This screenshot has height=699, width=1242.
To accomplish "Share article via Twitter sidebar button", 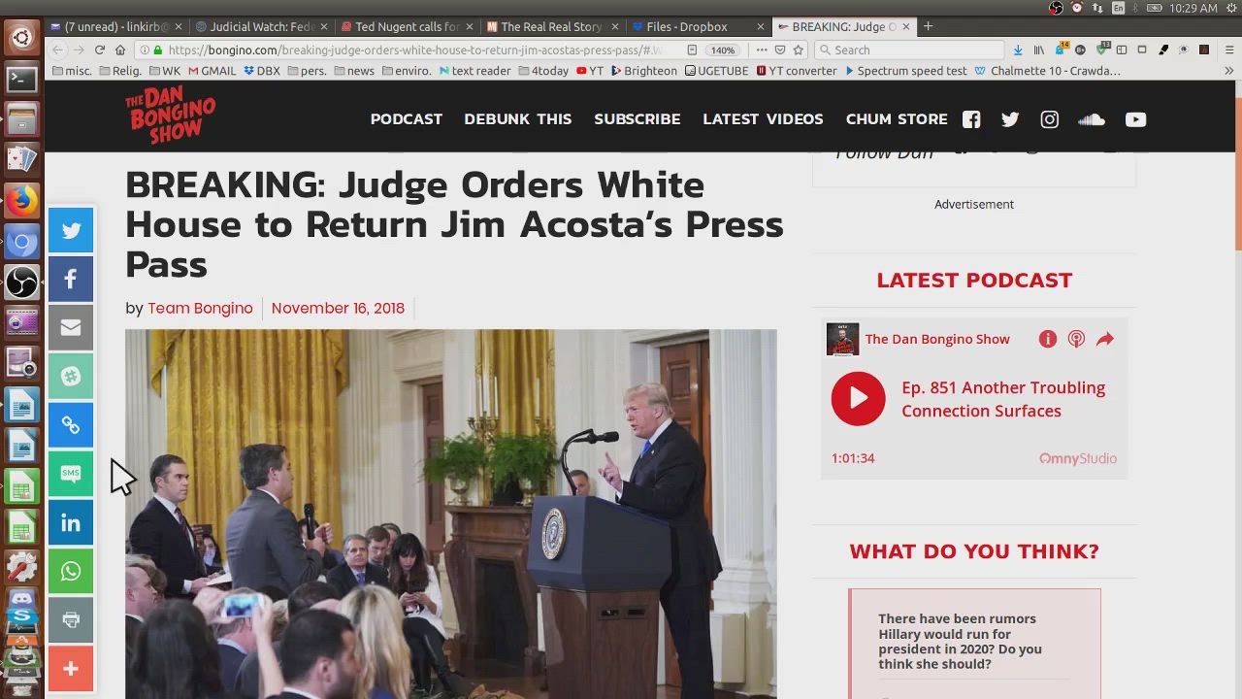I will tap(71, 231).
